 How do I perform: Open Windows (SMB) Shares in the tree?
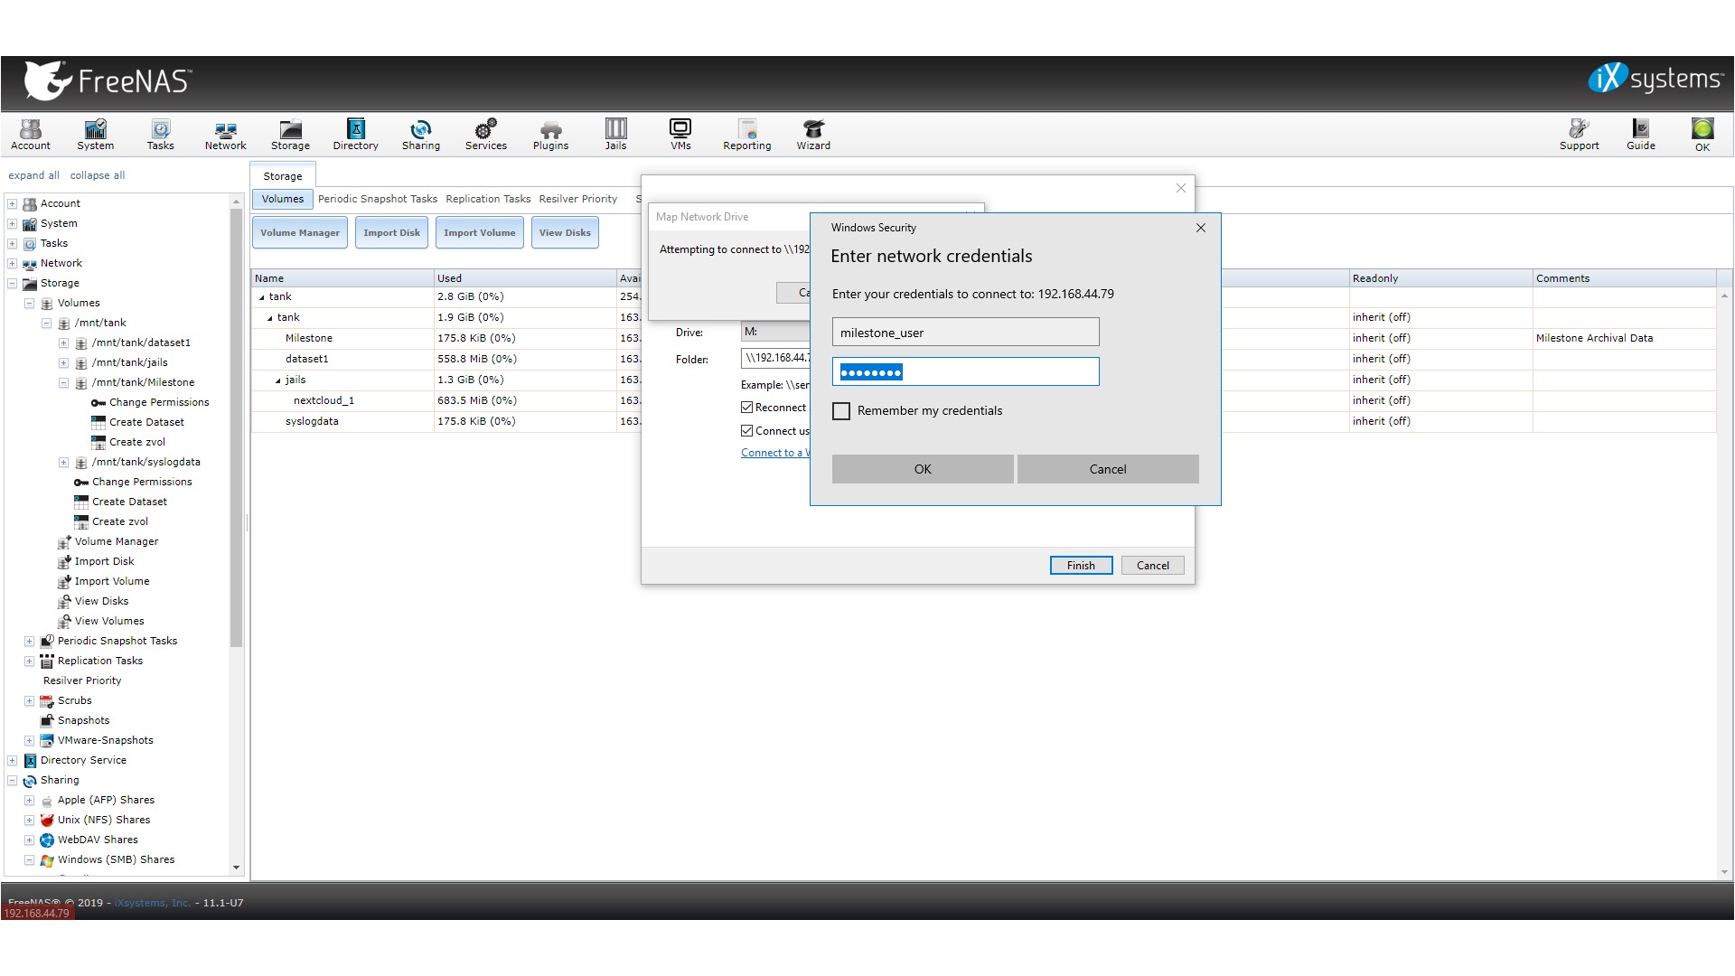click(x=116, y=859)
